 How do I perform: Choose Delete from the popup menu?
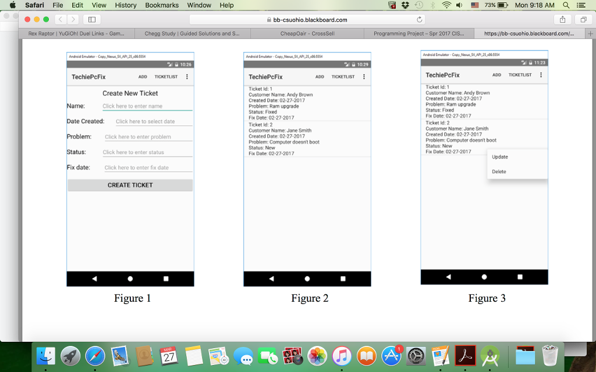click(498, 171)
